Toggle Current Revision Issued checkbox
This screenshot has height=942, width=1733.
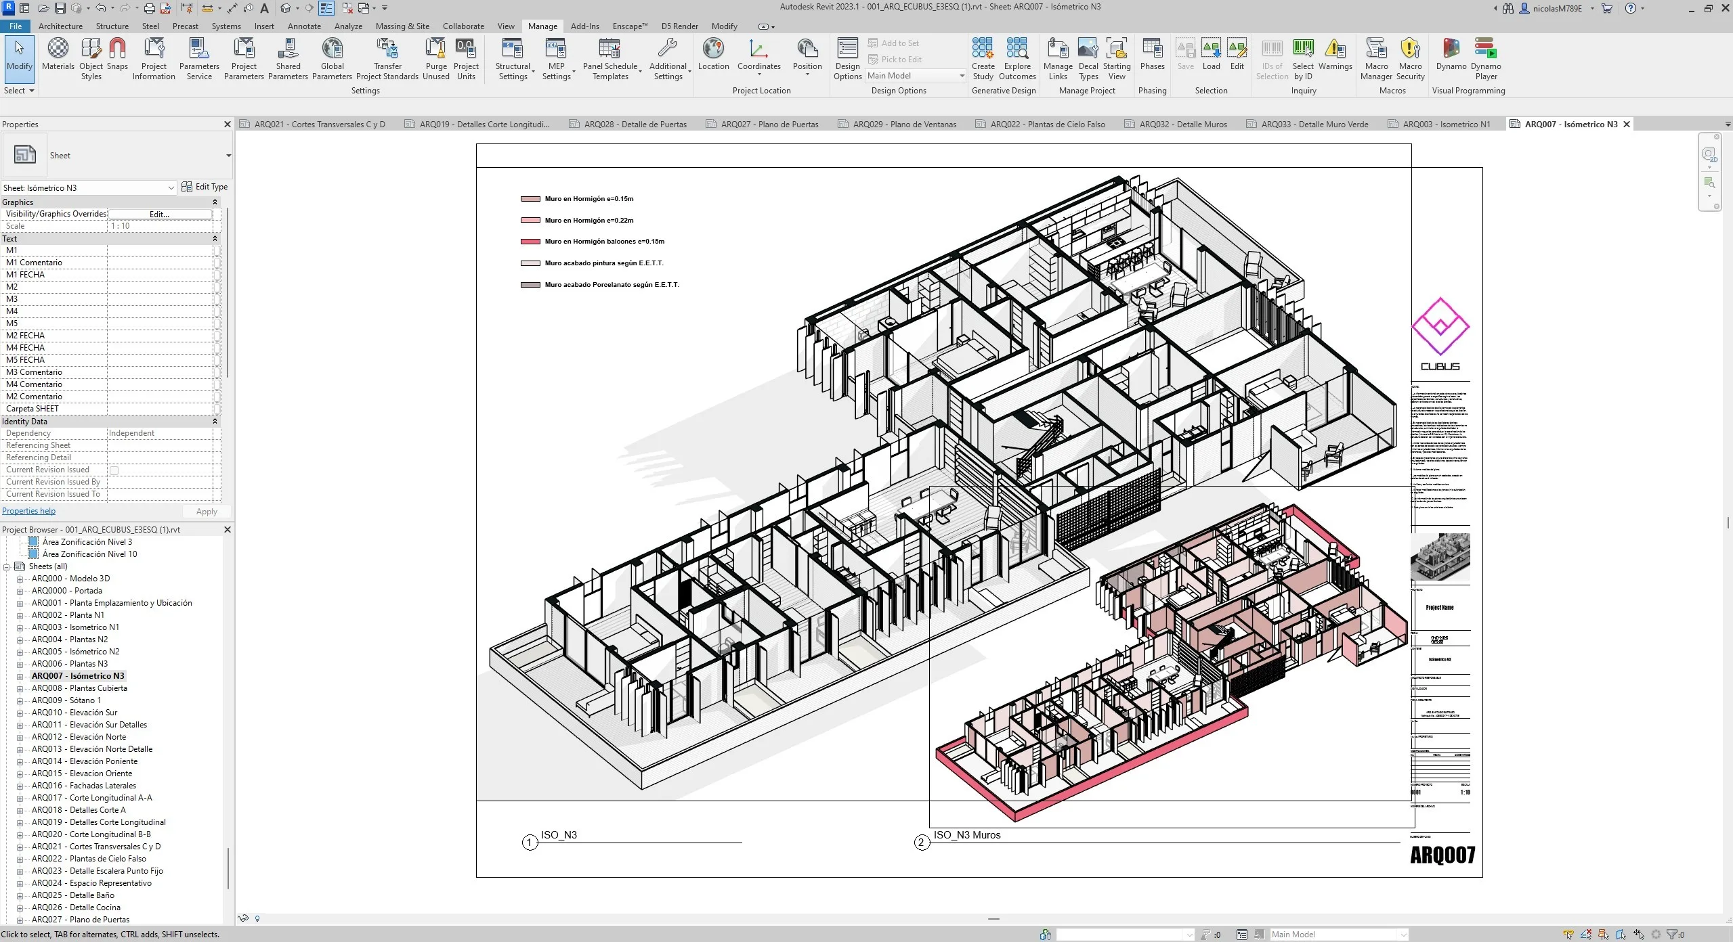114,470
